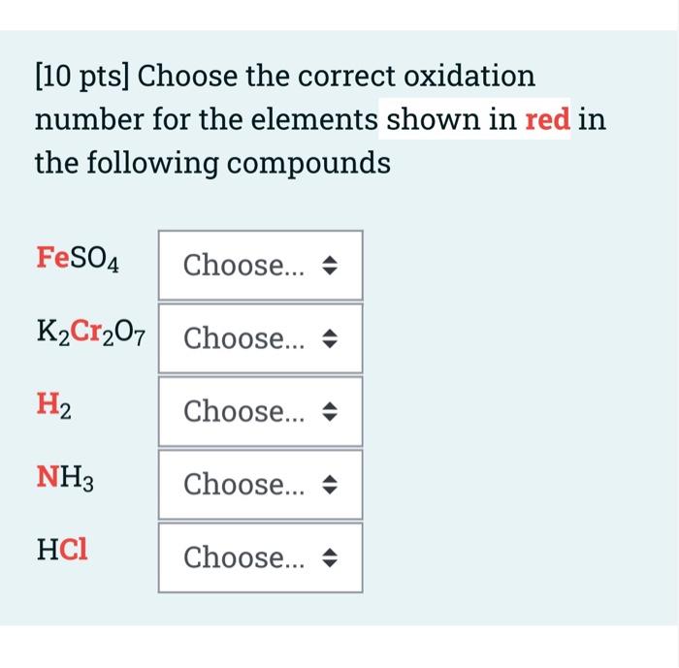The height and width of the screenshot is (668, 679).
Task: Click the bold red word in the question
Action: pos(547,118)
